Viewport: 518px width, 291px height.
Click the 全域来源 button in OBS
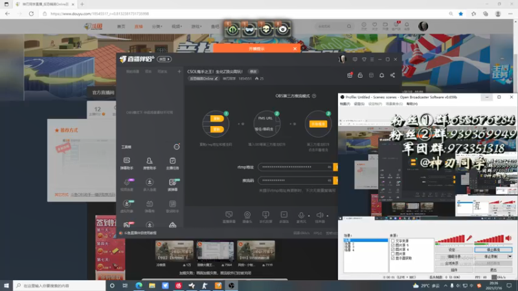tap(454, 263)
